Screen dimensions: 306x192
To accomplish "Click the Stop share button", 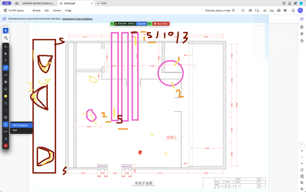I will [x=161, y=24].
